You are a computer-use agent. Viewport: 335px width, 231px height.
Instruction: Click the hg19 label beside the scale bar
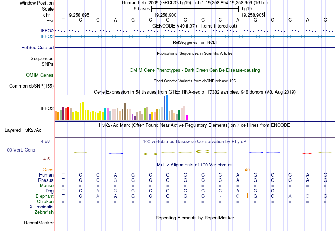(247, 9)
